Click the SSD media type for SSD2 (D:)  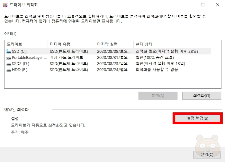pyautogui.click(x=69, y=64)
